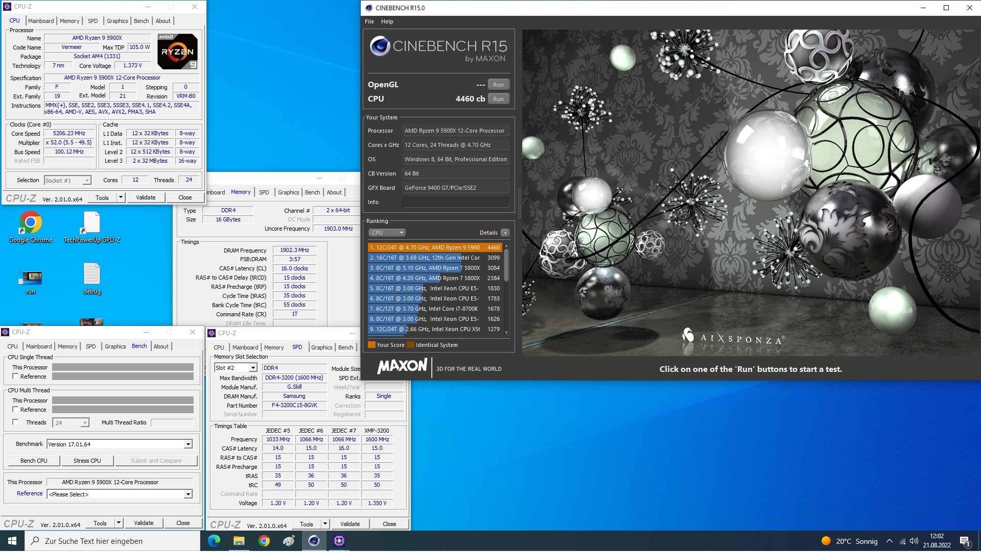Click the CPU-Z Bench window title icon
This screenshot has width=981, height=552.
click(6, 332)
